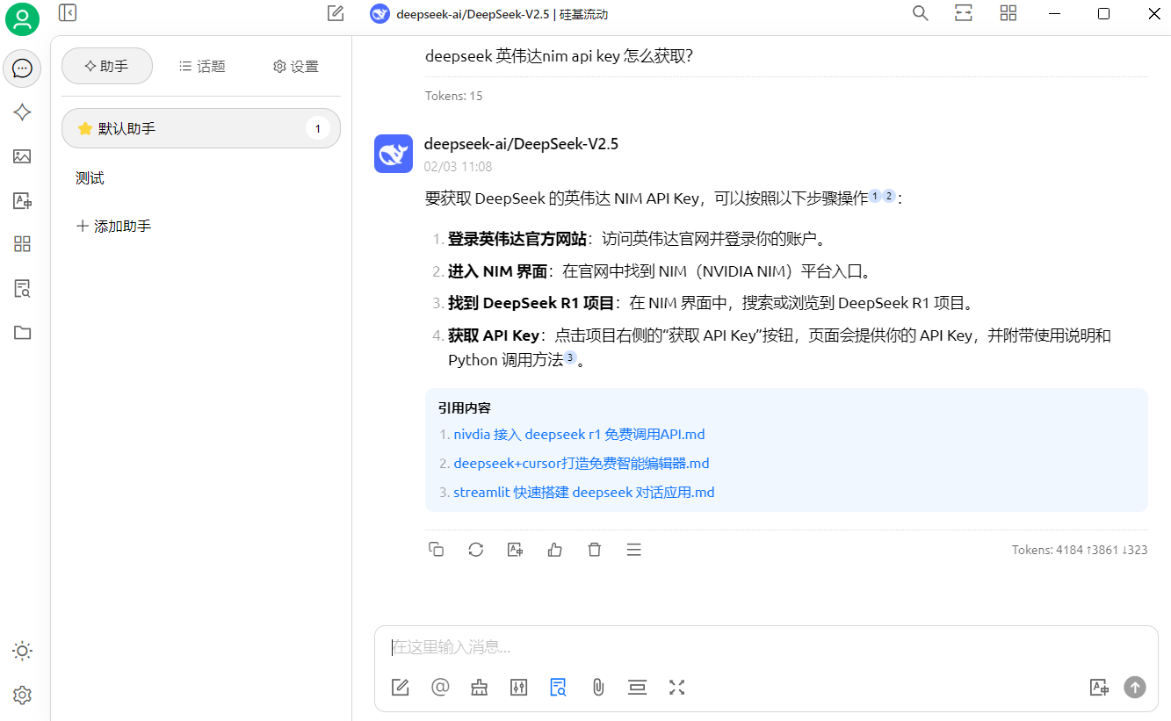Open the agents sparkle sidebar icon
The image size is (1171, 721).
tap(22, 112)
